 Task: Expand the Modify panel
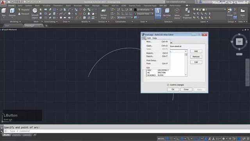click(x=86, y=22)
